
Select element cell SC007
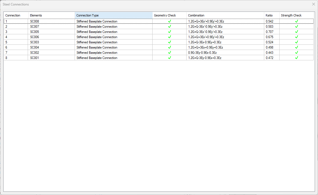(51, 27)
